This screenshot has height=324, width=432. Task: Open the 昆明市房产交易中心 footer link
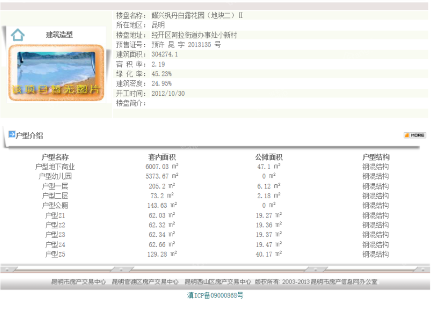tap(79, 282)
